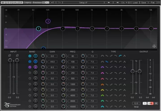Click band 10 frequency field 16000
The image size is (161, 111).
pyautogui.click(x=72, y=106)
